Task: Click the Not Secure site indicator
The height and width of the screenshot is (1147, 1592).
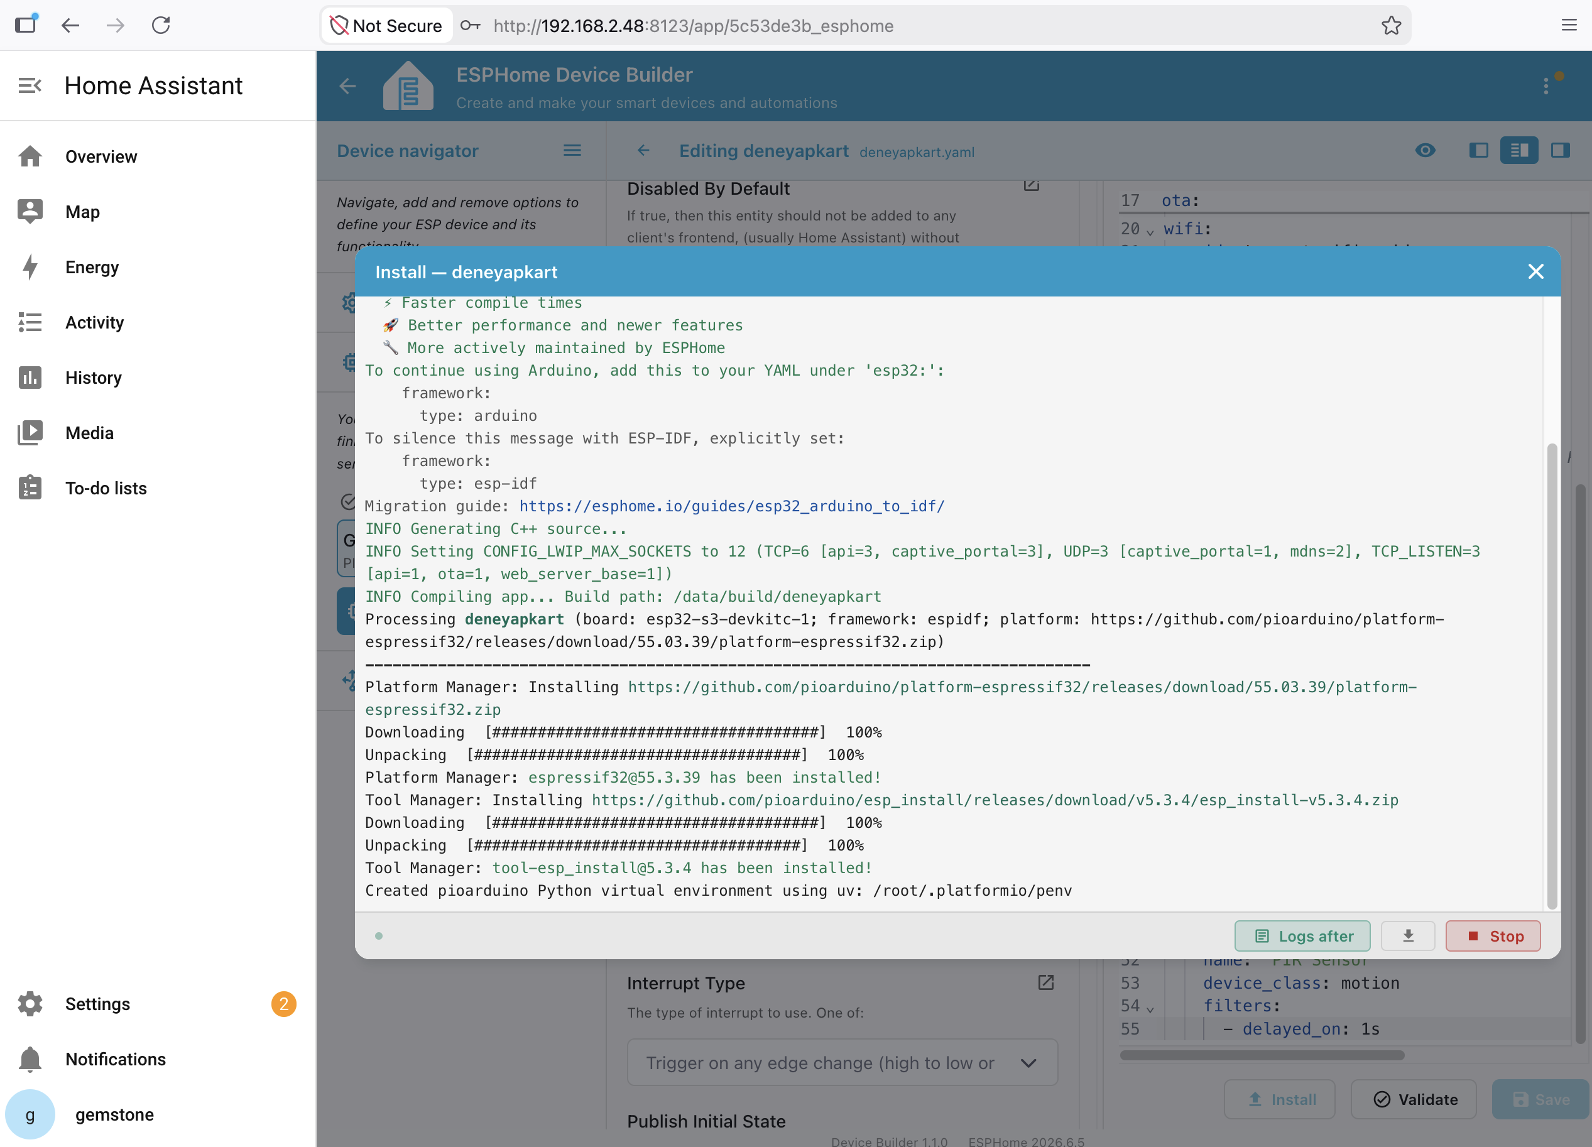Action: pyautogui.click(x=387, y=26)
